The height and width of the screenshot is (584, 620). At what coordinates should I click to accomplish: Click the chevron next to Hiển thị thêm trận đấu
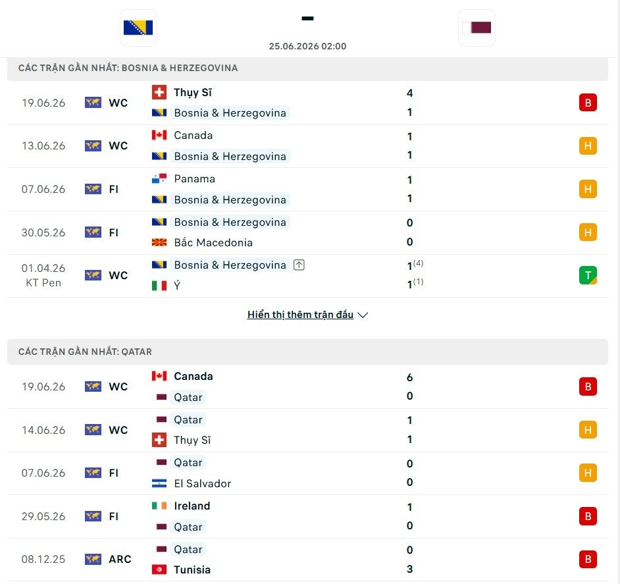point(363,315)
